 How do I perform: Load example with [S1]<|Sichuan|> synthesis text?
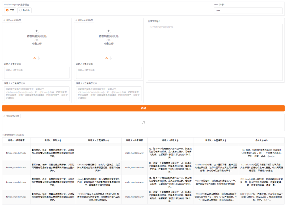click(x=261, y=168)
